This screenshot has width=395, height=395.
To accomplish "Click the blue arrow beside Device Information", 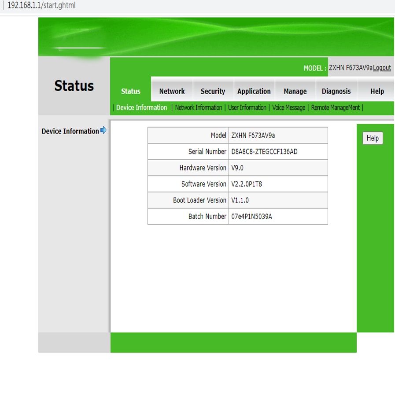I will (x=103, y=130).
